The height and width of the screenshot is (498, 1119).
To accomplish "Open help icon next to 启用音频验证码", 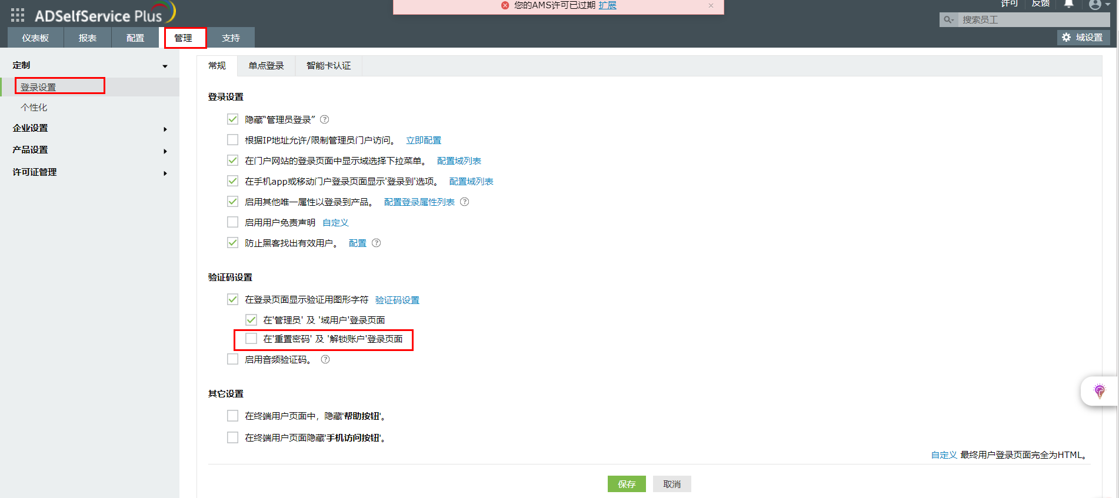I will [x=325, y=359].
